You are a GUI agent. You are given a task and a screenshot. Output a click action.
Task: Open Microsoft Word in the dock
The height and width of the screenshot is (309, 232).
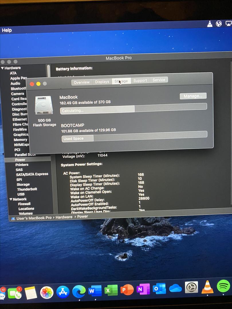point(95,291)
